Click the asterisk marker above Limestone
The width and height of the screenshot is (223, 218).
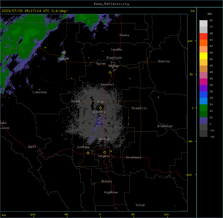[40, 90]
